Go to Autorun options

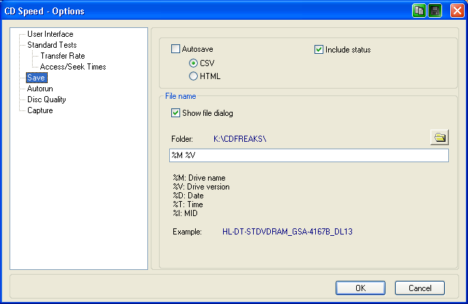tap(40, 89)
